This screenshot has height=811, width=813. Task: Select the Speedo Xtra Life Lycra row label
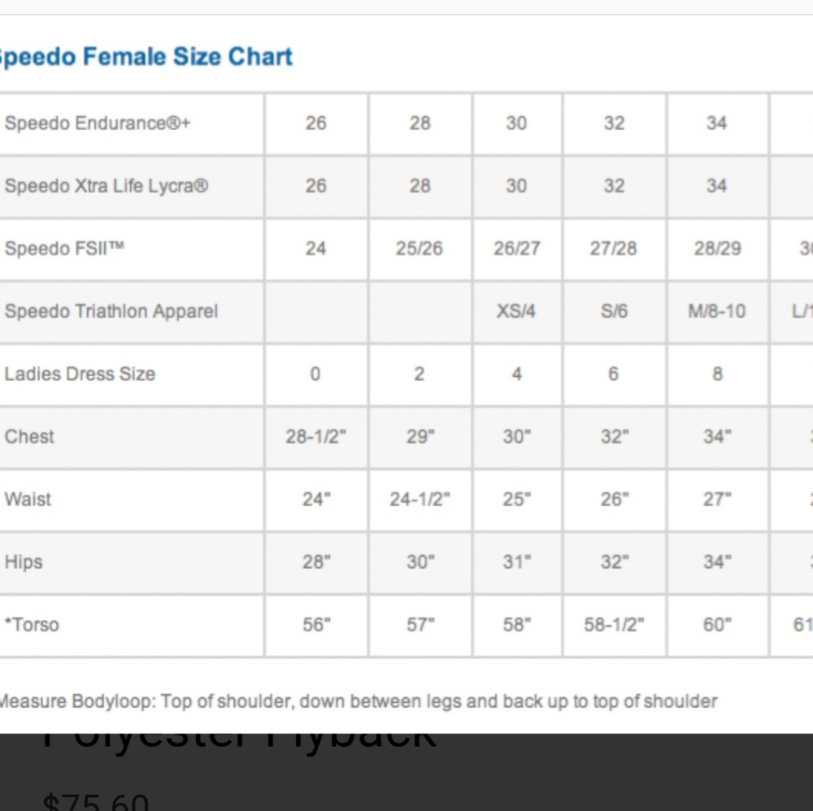(107, 186)
